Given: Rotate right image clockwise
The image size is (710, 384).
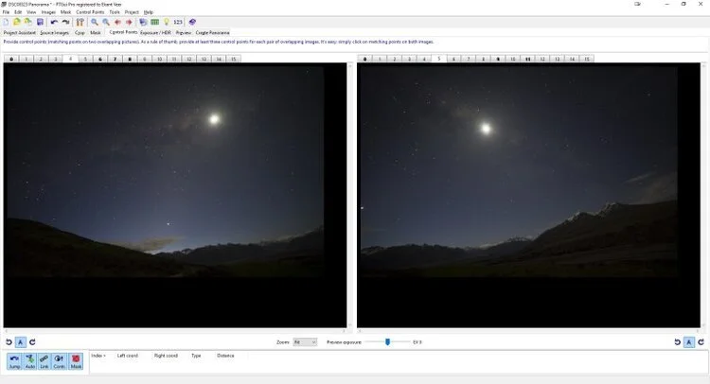Looking at the screenshot, I should point(701,342).
